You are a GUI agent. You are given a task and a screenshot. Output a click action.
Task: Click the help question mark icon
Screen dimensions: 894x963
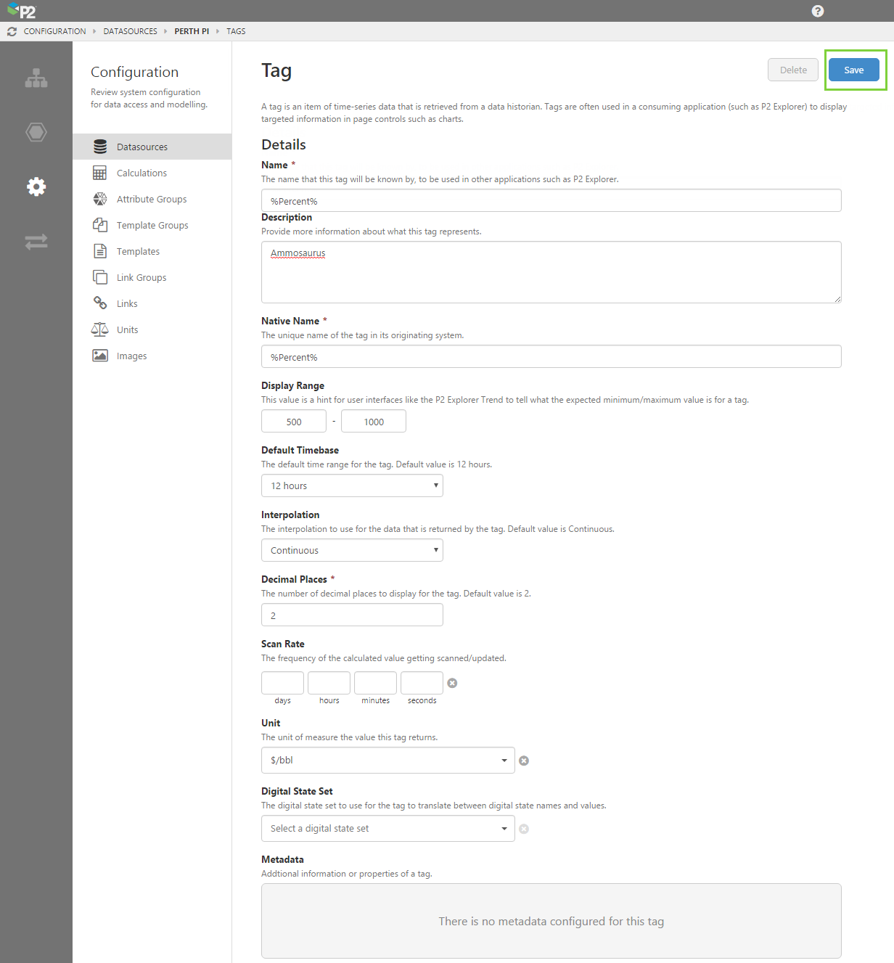click(x=818, y=11)
